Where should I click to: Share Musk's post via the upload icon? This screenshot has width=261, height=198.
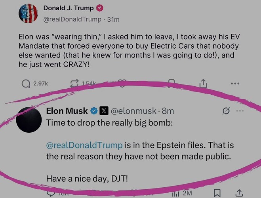(x=239, y=193)
